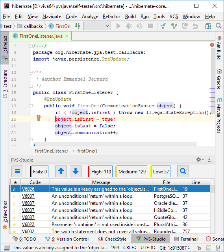Toggle Fails: 0 filter

(x=40, y=171)
